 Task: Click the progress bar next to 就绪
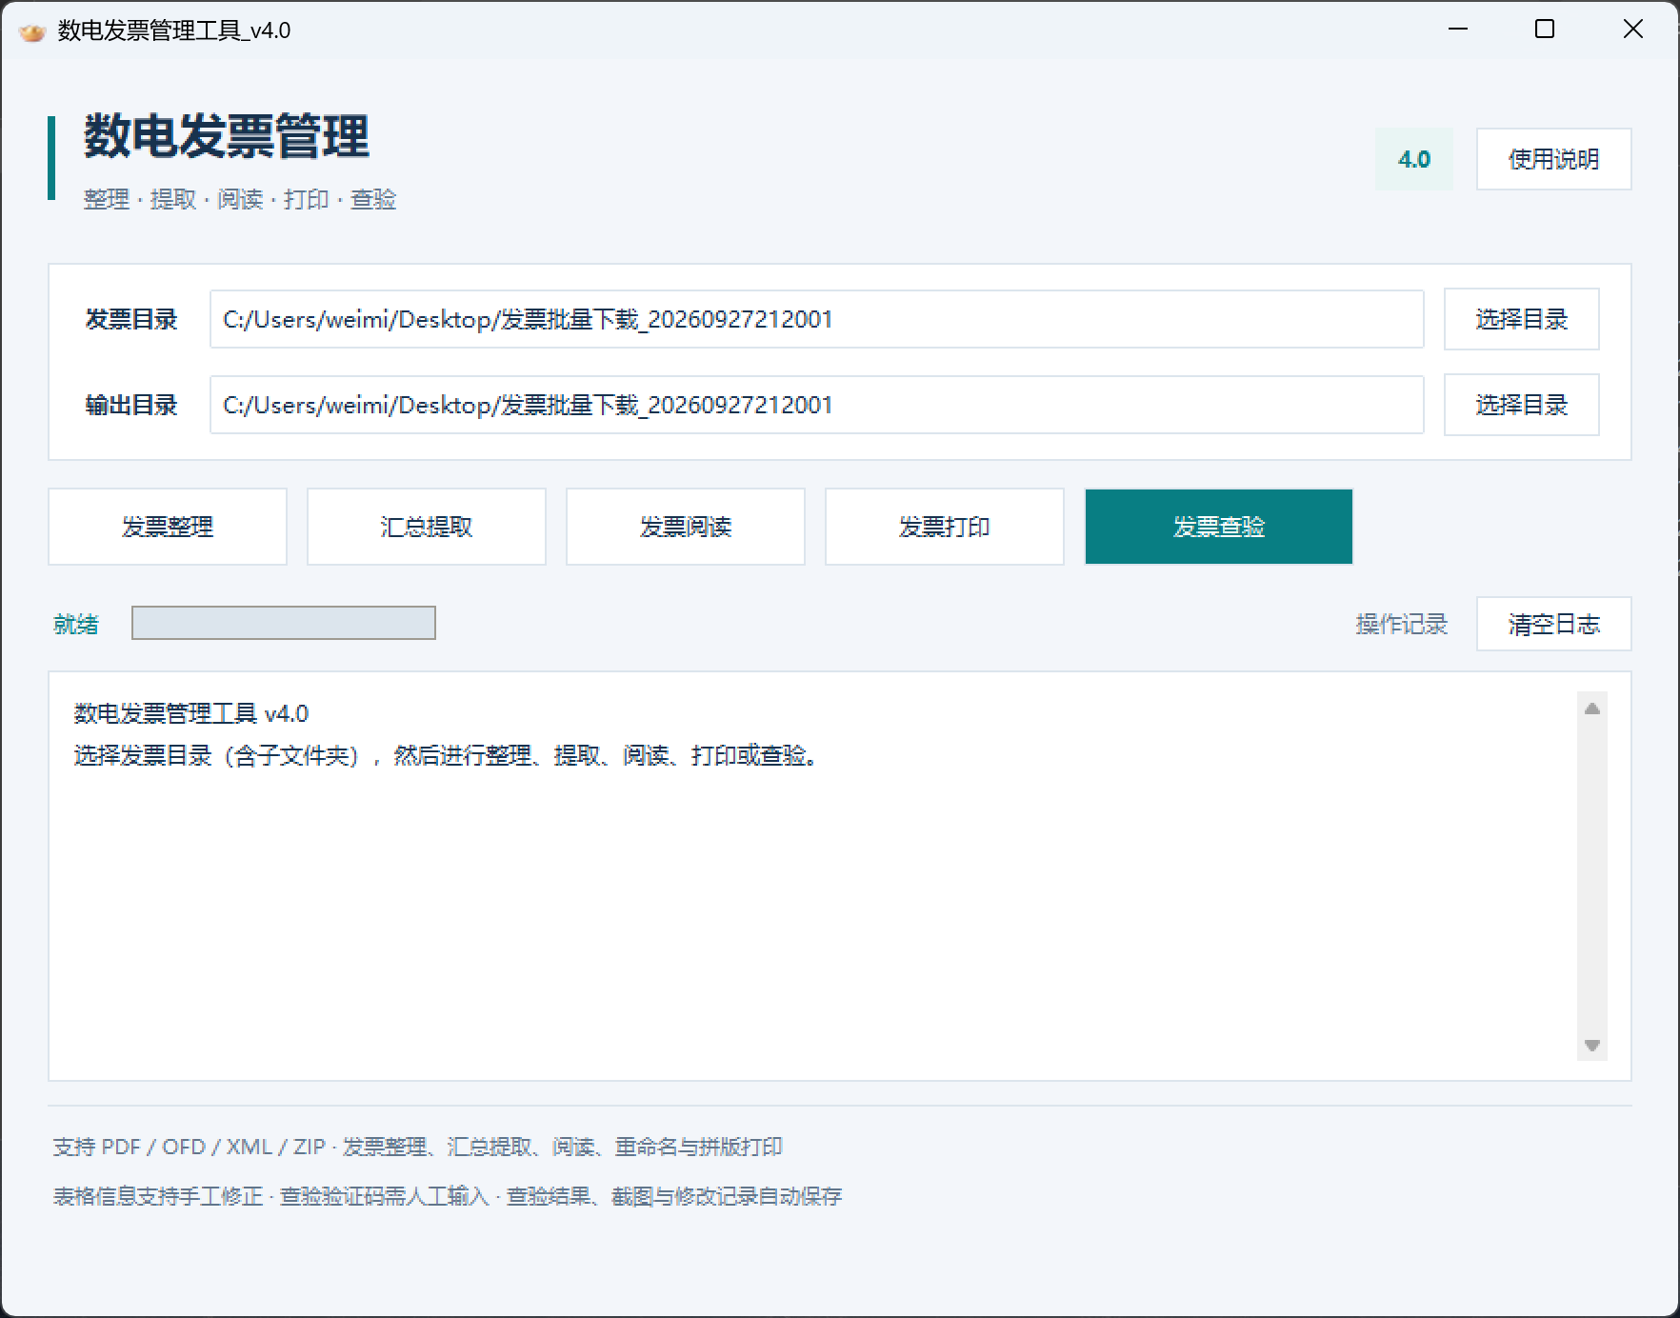coord(284,623)
